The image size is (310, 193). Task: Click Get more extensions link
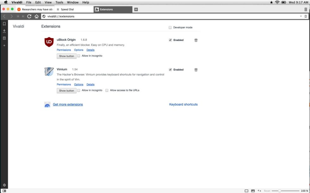point(68,105)
